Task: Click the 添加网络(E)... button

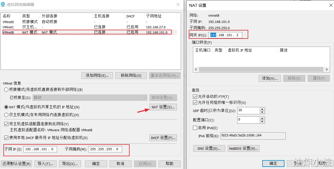Action: click(97, 76)
